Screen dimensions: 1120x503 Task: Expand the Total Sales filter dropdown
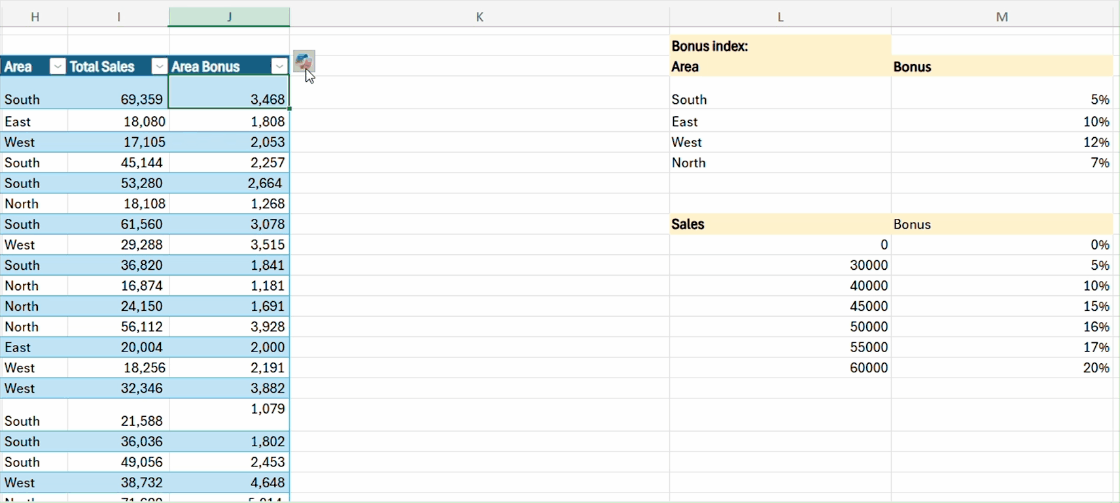click(159, 67)
